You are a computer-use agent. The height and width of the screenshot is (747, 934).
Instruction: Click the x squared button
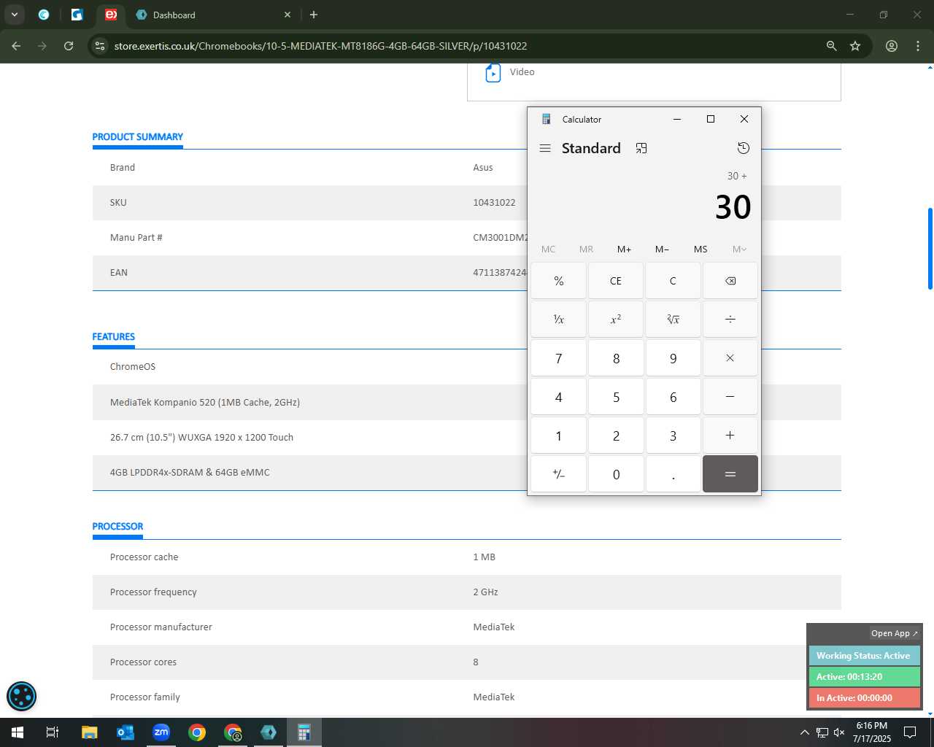point(616,320)
